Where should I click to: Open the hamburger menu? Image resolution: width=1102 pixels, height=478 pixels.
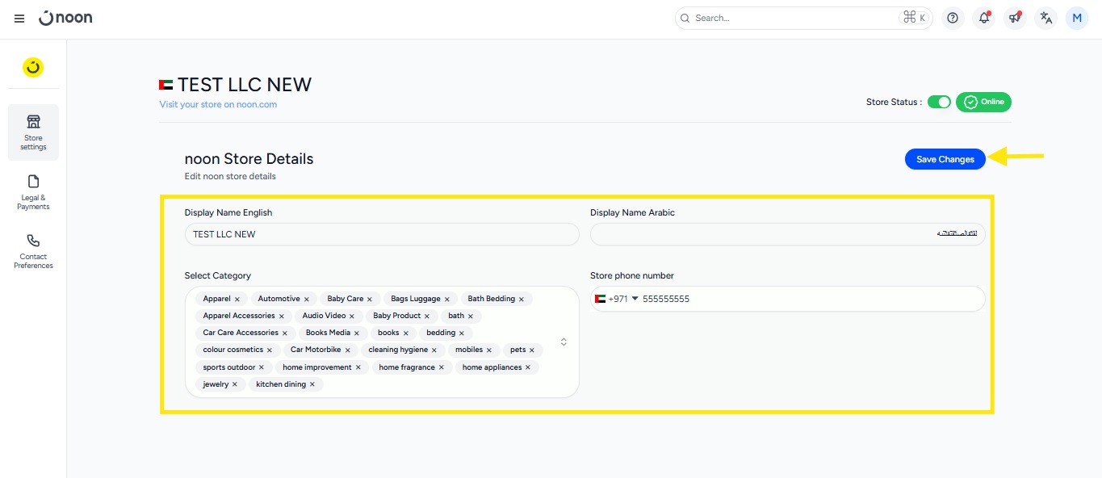click(19, 19)
